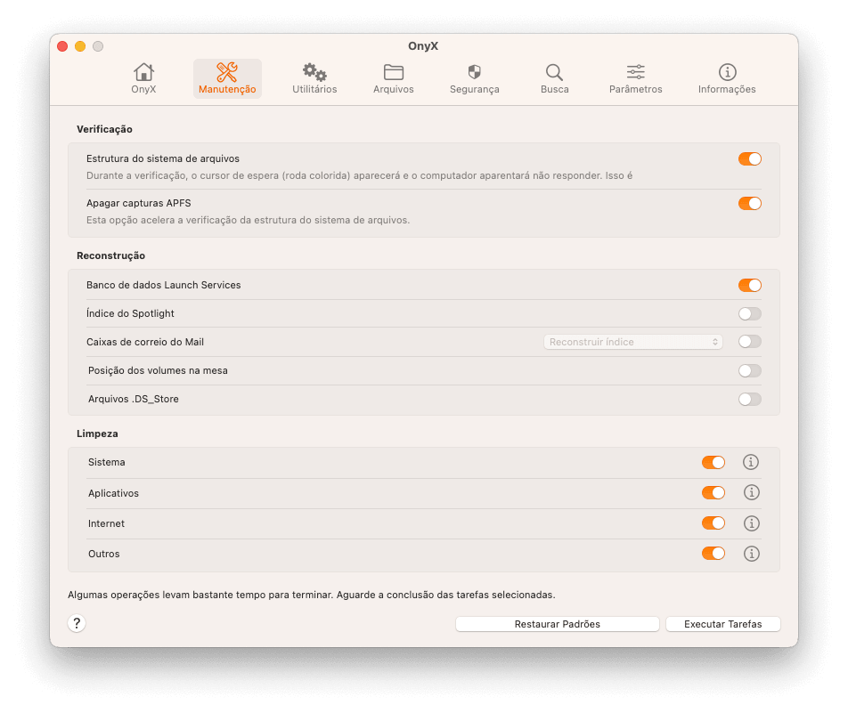Disable Estrutura do sistema de arquivos toggle

pos(749,159)
